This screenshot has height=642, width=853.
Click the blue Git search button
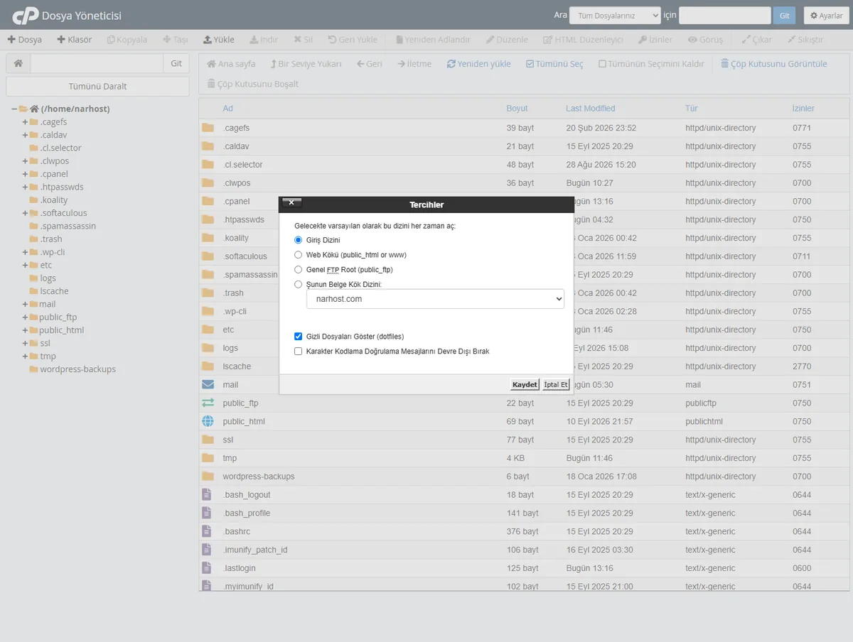pyautogui.click(x=785, y=16)
